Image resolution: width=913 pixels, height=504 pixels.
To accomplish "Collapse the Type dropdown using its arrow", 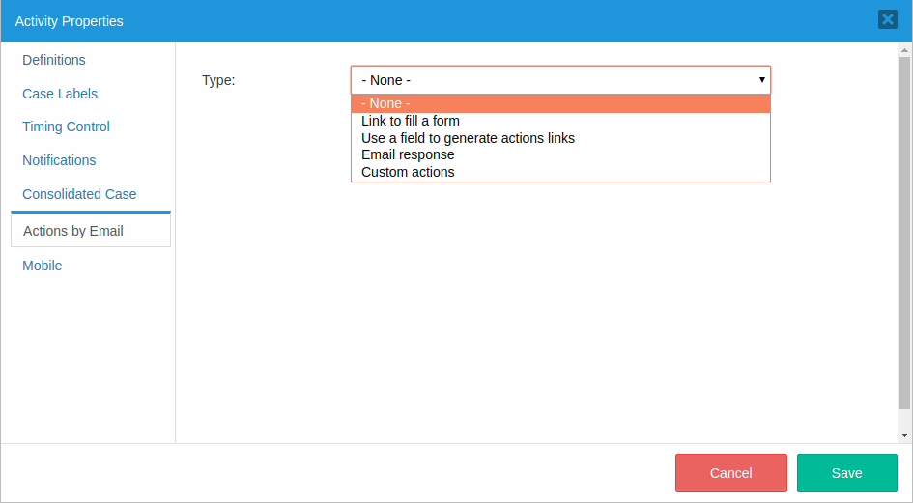I will tap(761, 80).
